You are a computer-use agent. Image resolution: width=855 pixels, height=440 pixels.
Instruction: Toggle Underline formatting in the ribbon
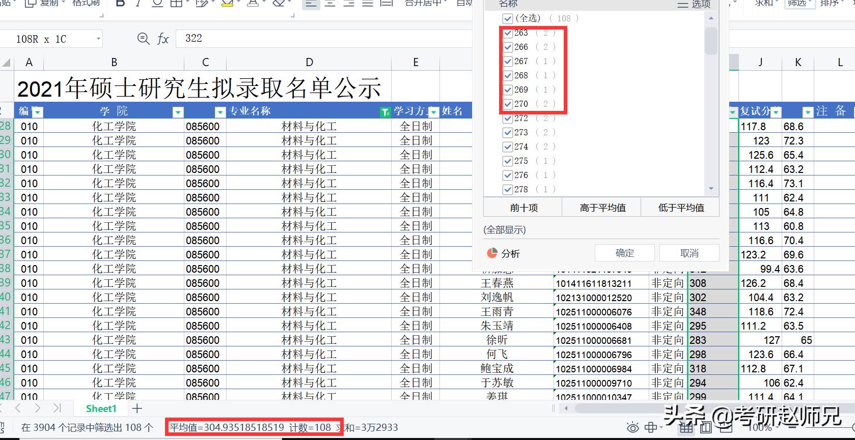(157, 3)
